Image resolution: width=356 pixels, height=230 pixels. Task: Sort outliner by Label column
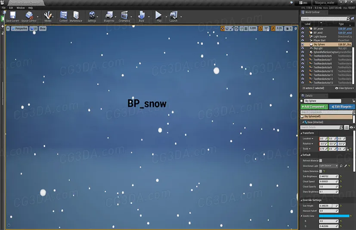pos(307,24)
